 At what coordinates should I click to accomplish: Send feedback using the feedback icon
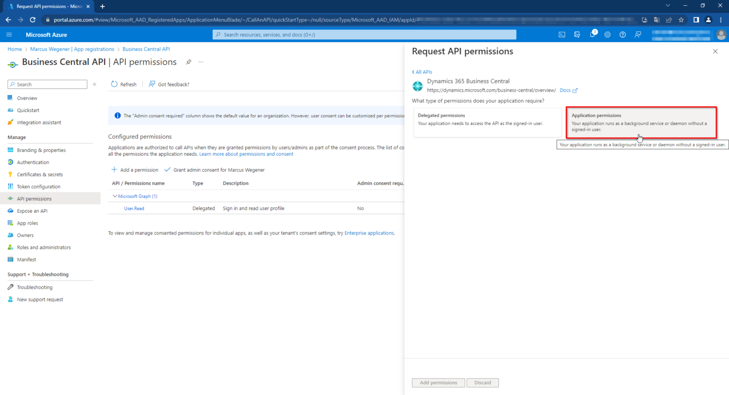click(638, 34)
